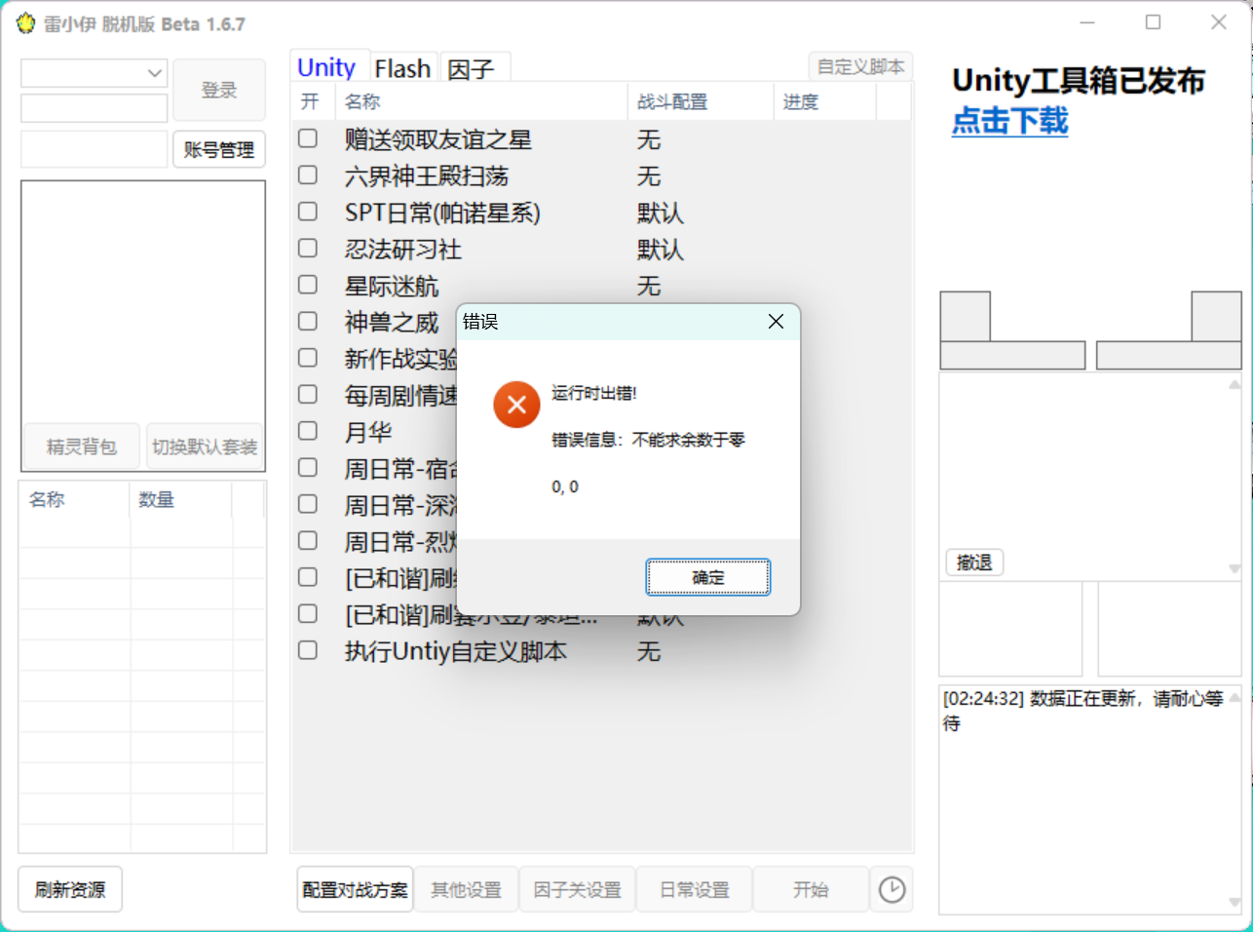Open 账号管理 account management

pos(219,149)
